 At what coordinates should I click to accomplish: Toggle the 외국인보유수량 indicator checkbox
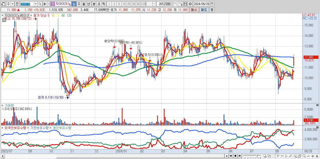point(3,128)
